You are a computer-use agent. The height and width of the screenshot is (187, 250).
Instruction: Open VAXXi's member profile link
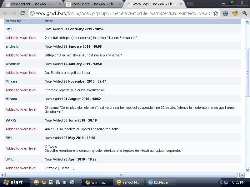click(11, 120)
